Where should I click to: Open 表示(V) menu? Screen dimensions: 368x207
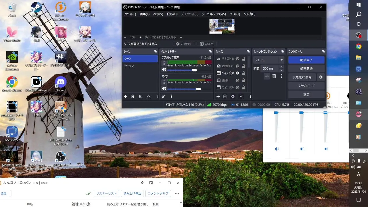coord(158,14)
